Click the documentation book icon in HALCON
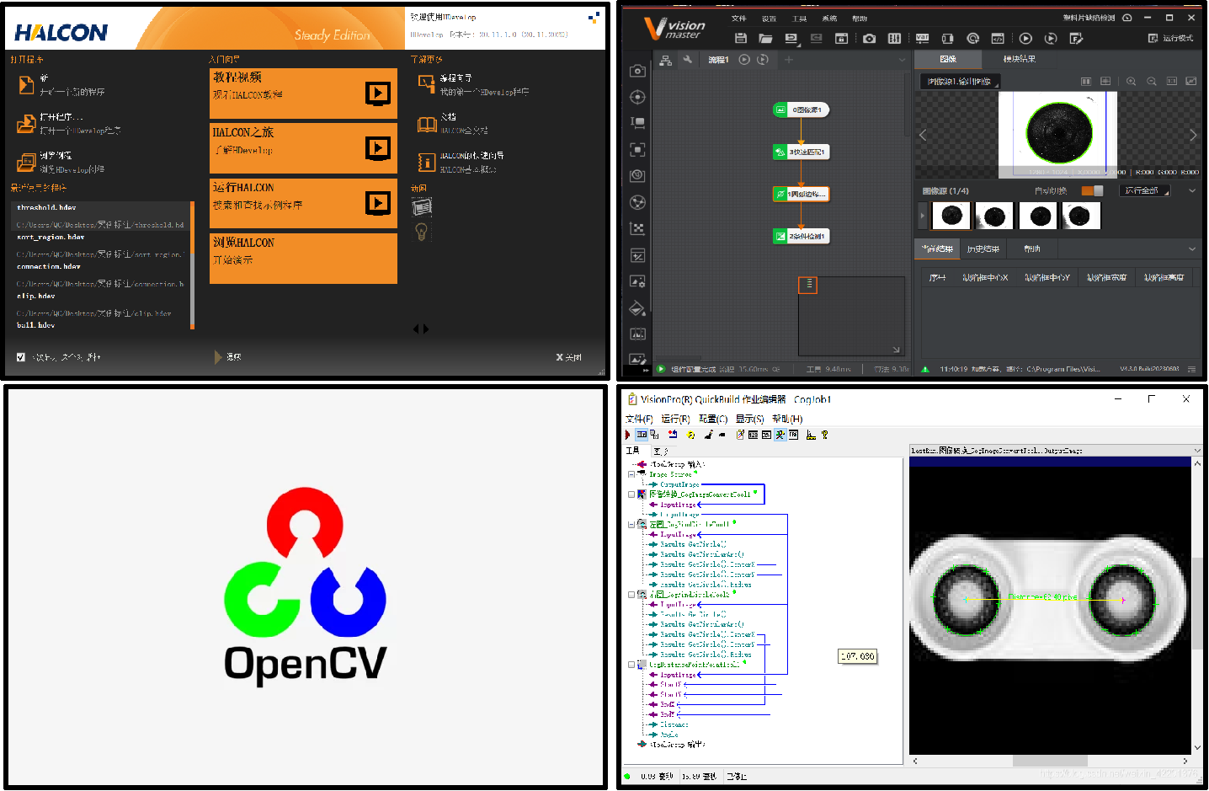 click(427, 125)
